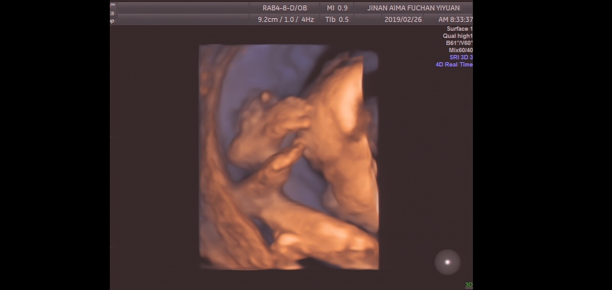Click the E8 system label at left edge

[x=112, y=12]
